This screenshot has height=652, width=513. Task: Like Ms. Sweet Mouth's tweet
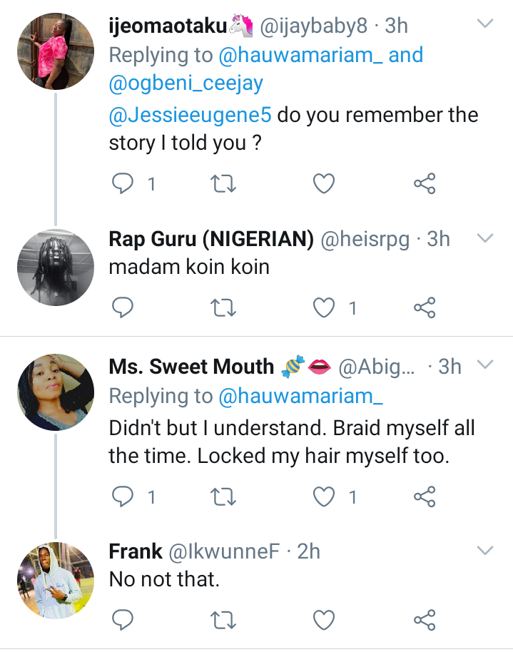[x=325, y=496]
